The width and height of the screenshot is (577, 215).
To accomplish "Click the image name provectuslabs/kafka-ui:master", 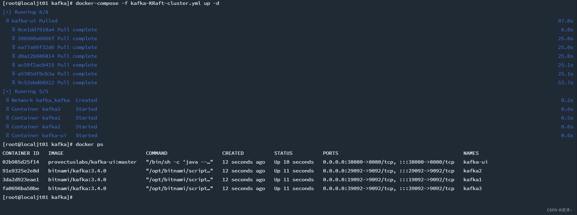I will pos(93,162).
